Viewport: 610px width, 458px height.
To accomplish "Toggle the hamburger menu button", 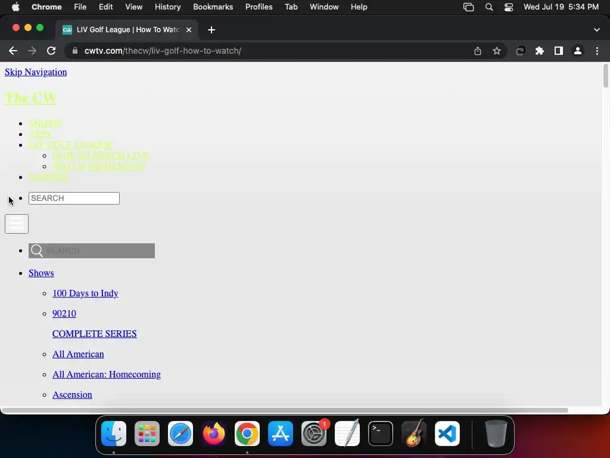I will (x=16, y=224).
